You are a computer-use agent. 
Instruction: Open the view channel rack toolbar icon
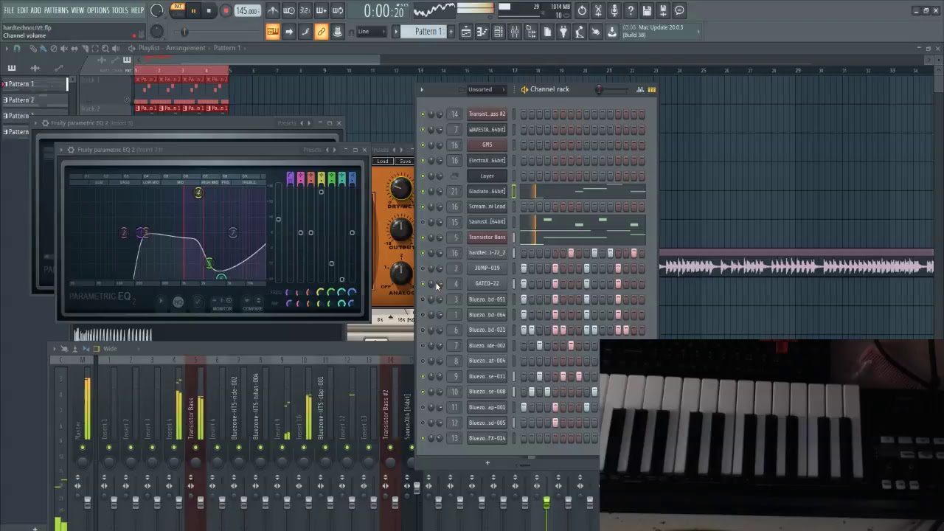coord(498,32)
